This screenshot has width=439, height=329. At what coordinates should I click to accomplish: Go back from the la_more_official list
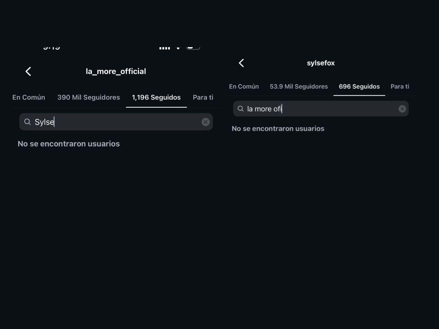click(x=28, y=71)
